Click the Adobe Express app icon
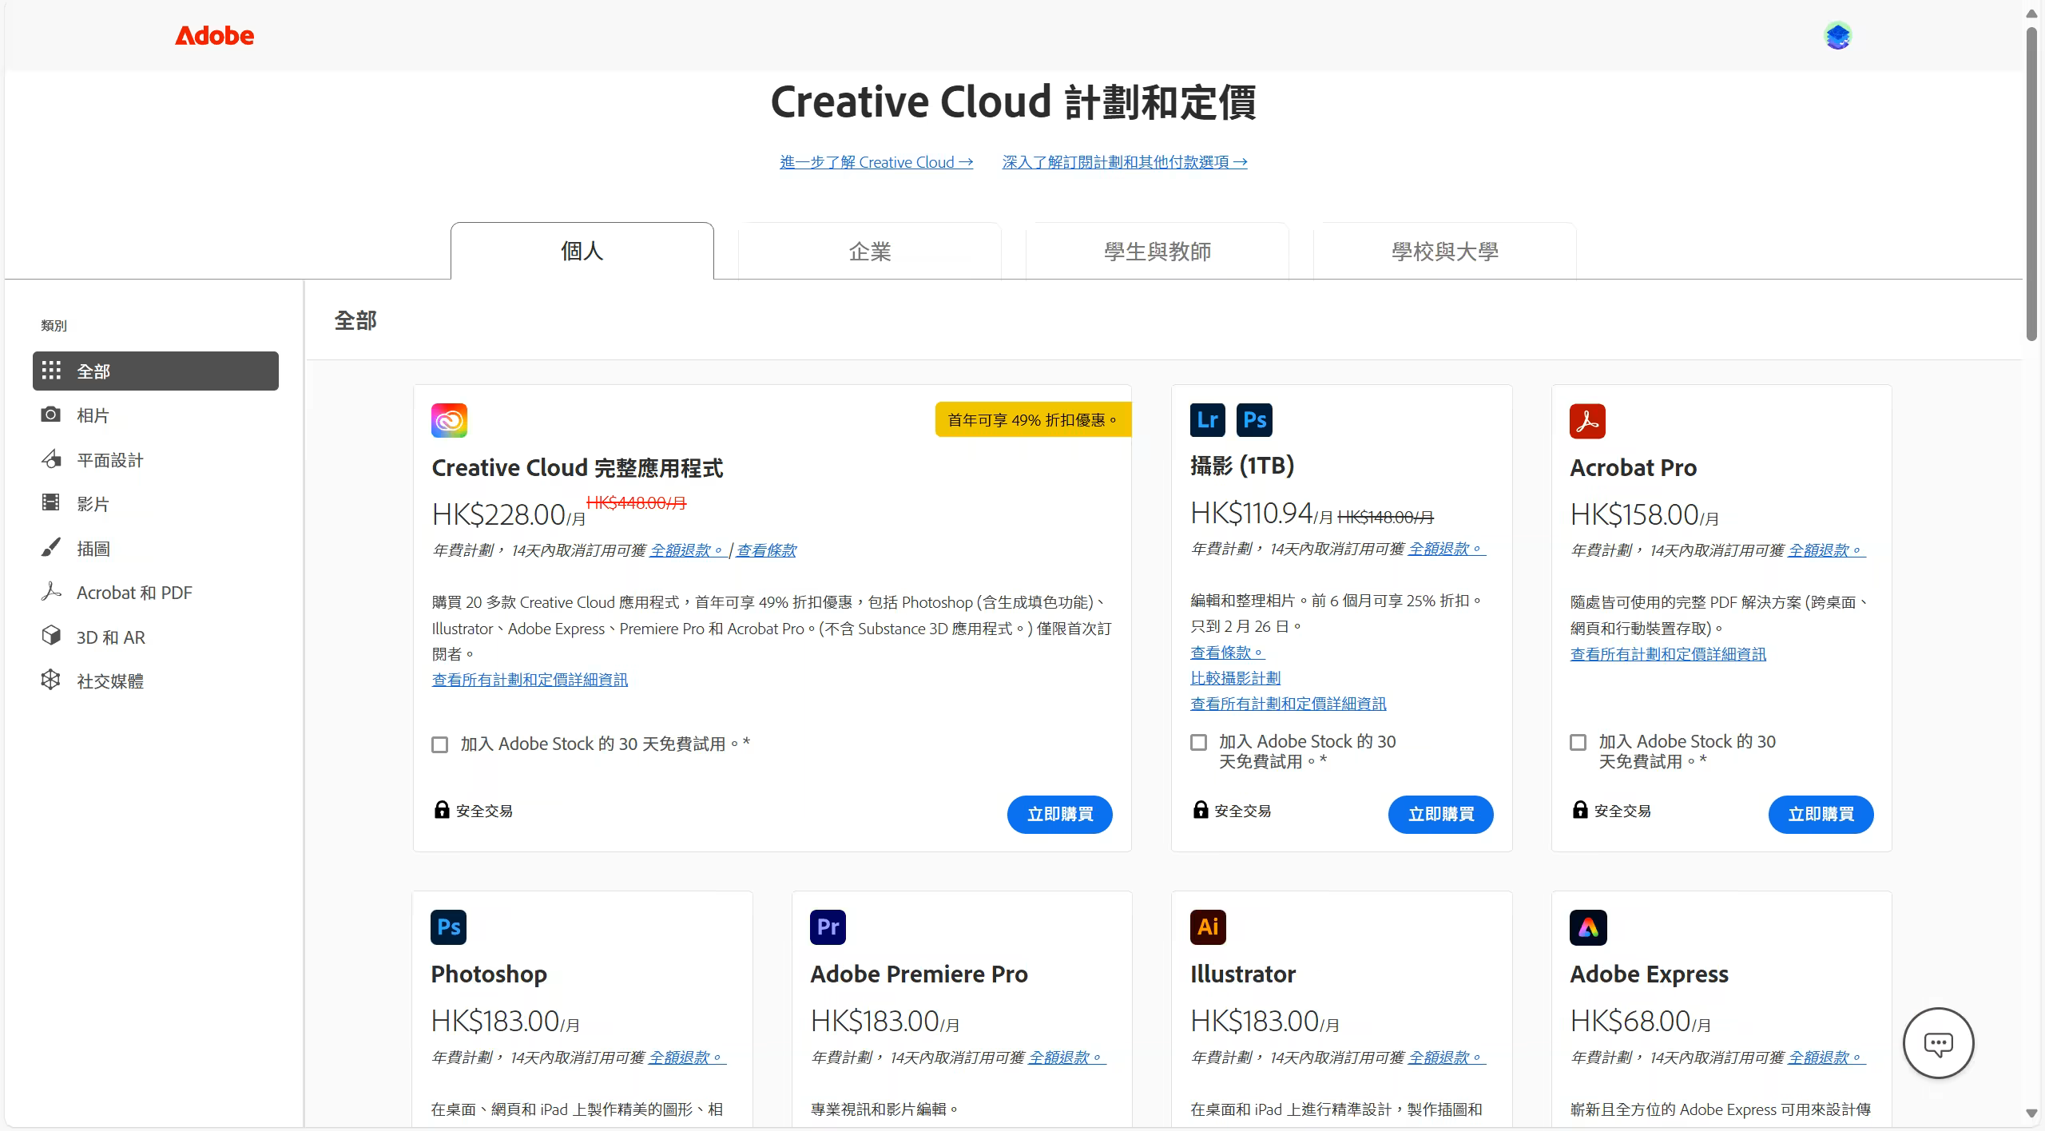This screenshot has height=1131, width=2045. (x=1587, y=927)
